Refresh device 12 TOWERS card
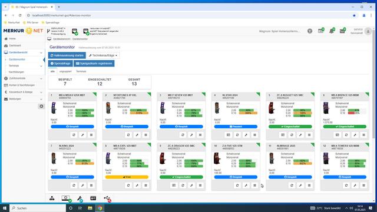The height and width of the screenshot is (212, 377). pos(346,185)
